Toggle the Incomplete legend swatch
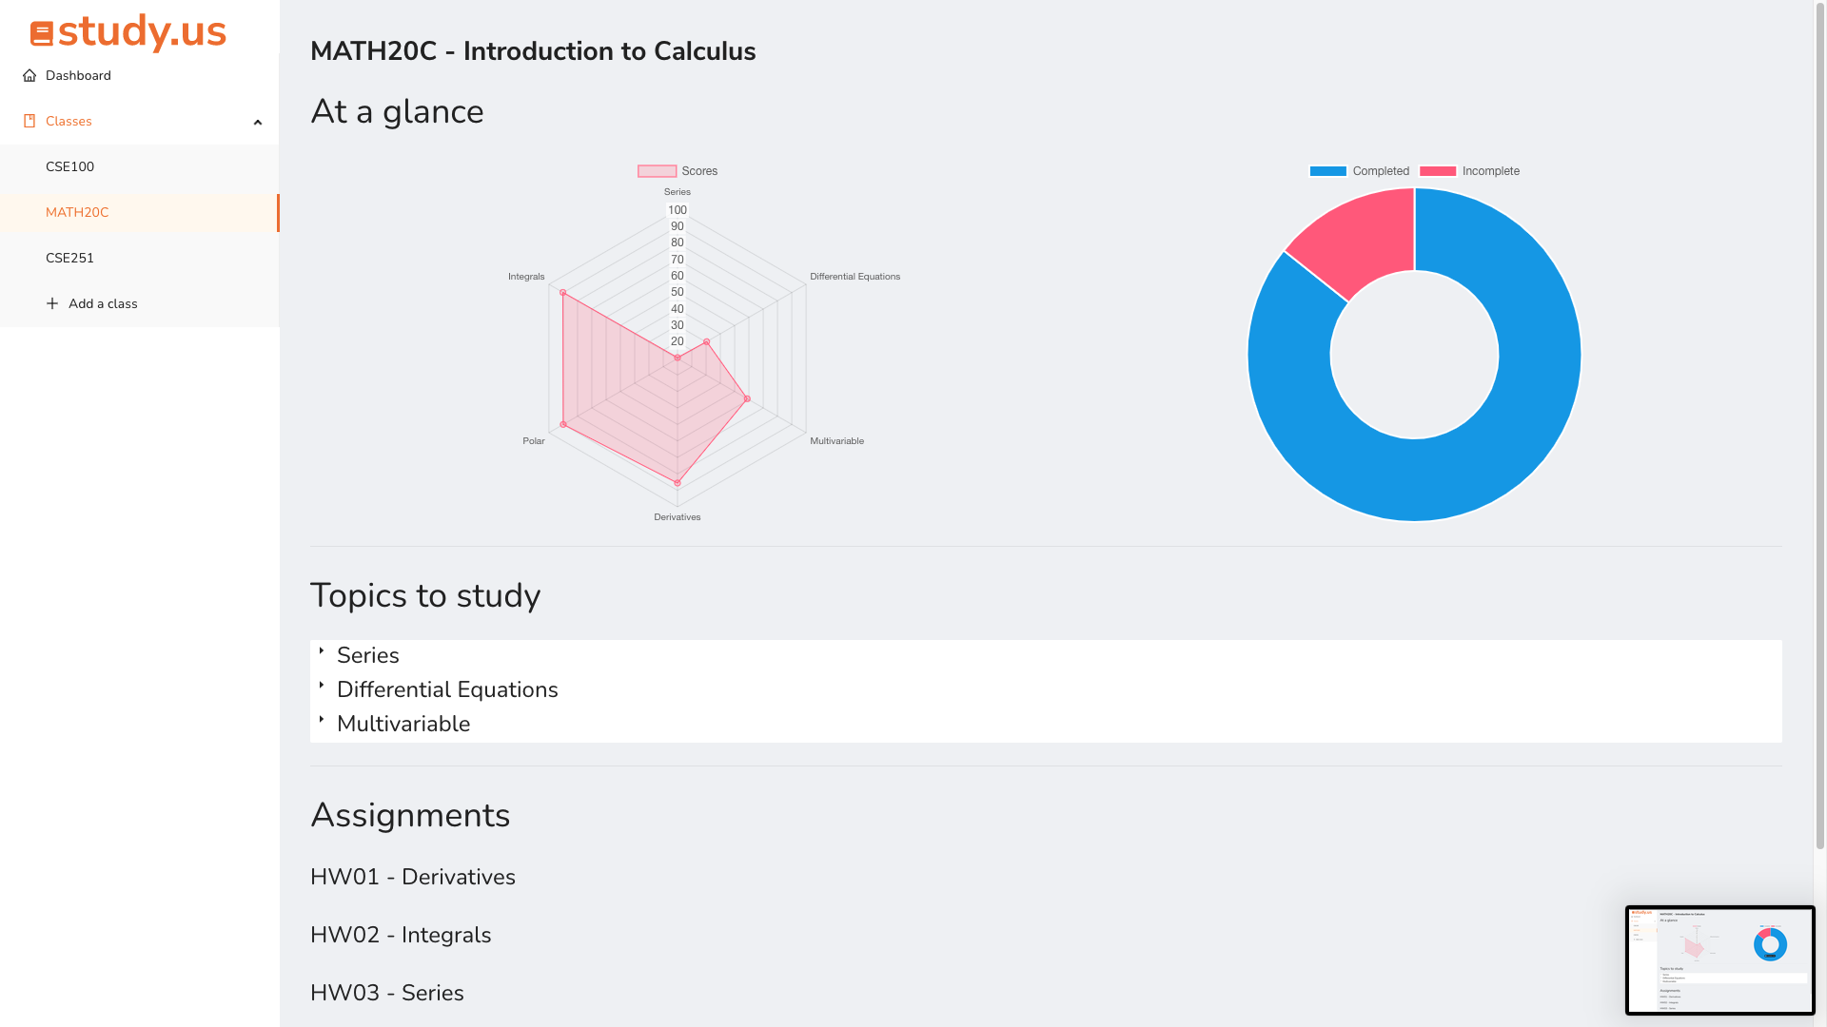Image resolution: width=1827 pixels, height=1027 pixels. 1437,171
